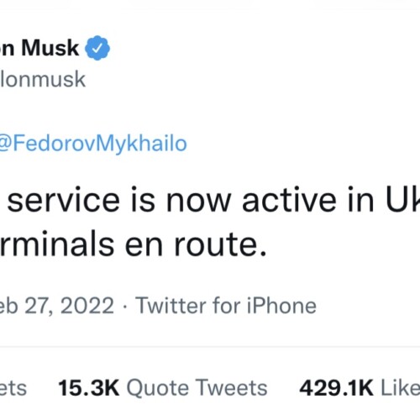Click the tweet date Feb 27, 2022
The width and height of the screenshot is (420, 420).
(57, 306)
